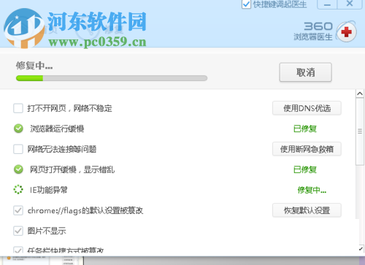Click the 360 browser doctor red cross icon
Image resolution: width=365 pixels, height=265 pixels.
(347, 32)
